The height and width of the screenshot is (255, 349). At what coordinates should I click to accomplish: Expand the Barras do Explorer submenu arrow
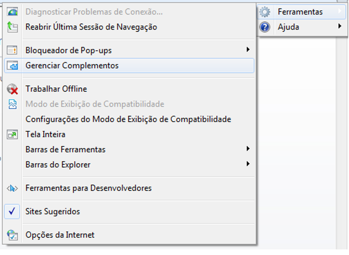(x=248, y=164)
